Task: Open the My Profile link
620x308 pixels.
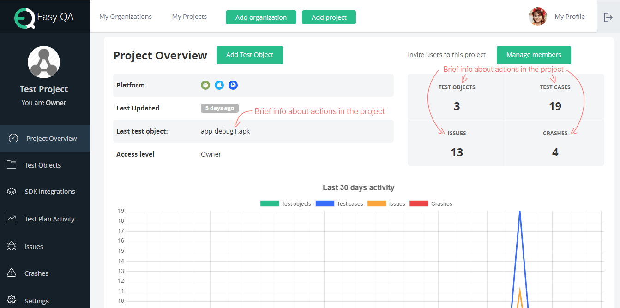Action: [x=570, y=17]
